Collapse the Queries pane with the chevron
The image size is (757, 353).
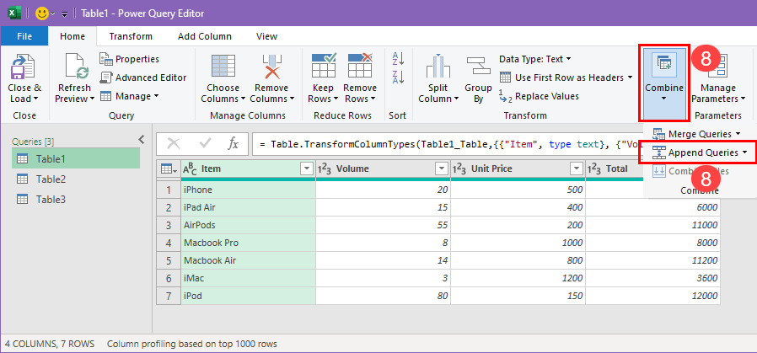click(142, 139)
